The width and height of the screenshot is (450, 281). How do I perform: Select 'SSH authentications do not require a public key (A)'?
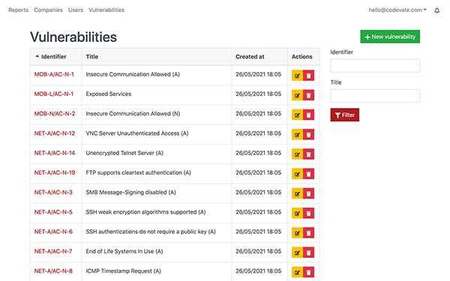tap(151, 232)
